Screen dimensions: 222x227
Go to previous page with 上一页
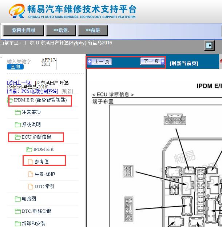tap(100, 62)
